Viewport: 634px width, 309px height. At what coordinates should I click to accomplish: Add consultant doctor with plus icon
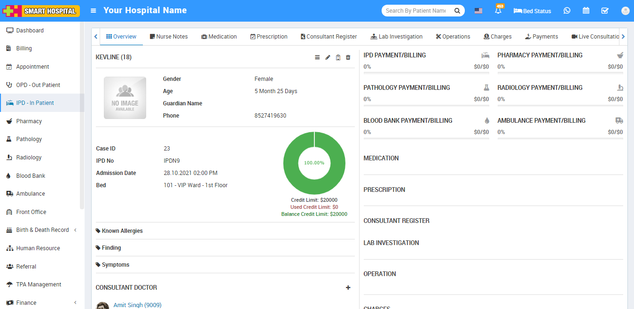348,287
